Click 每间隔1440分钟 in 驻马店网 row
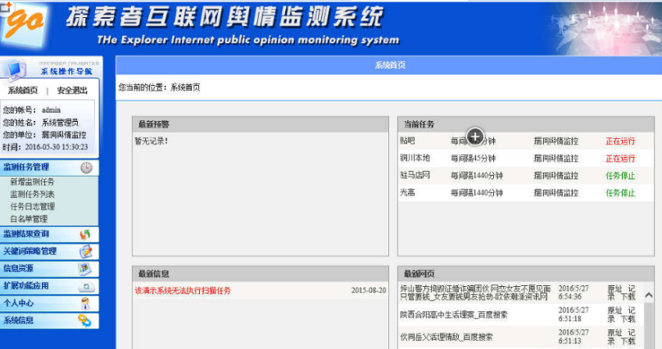The image size is (662, 349). tap(476, 176)
